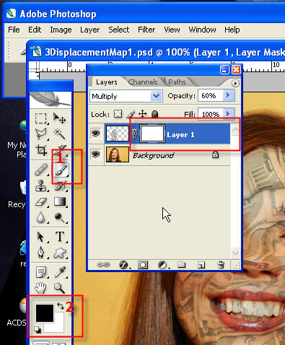Activate the Eyedropper tool
The image size is (285, 345).
(60, 272)
